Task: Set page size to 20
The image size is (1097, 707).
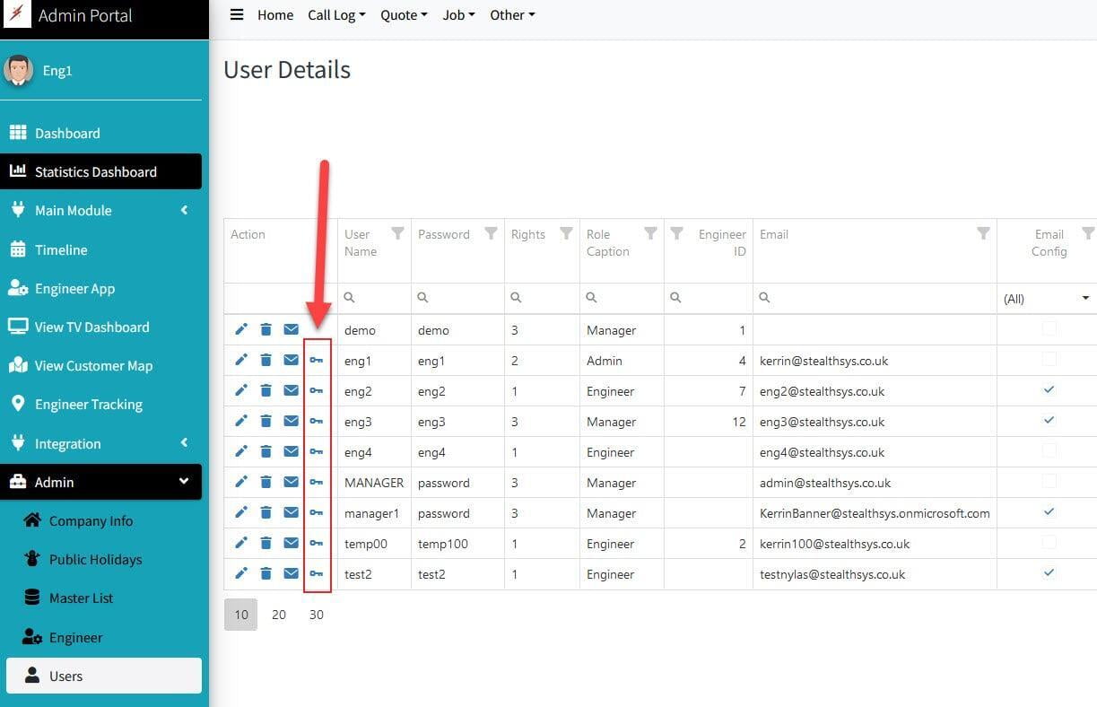Action: coord(279,615)
